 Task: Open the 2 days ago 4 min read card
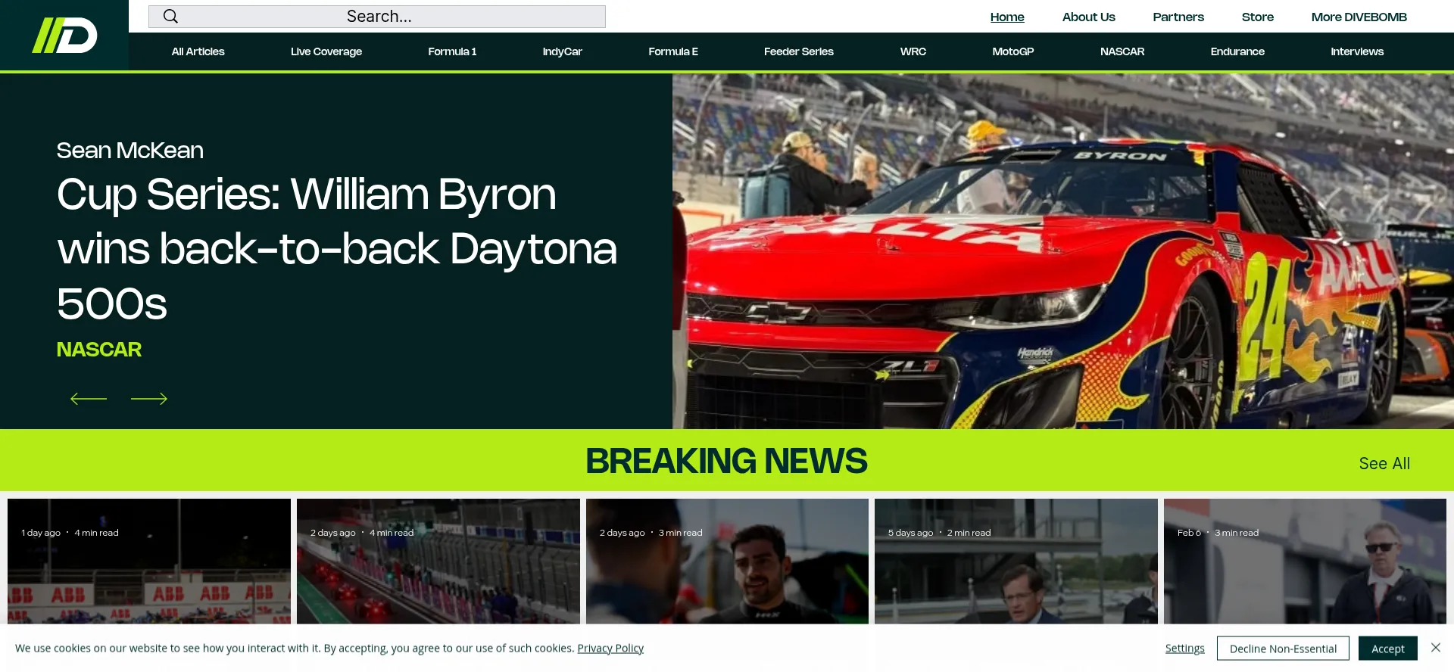point(438,561)
